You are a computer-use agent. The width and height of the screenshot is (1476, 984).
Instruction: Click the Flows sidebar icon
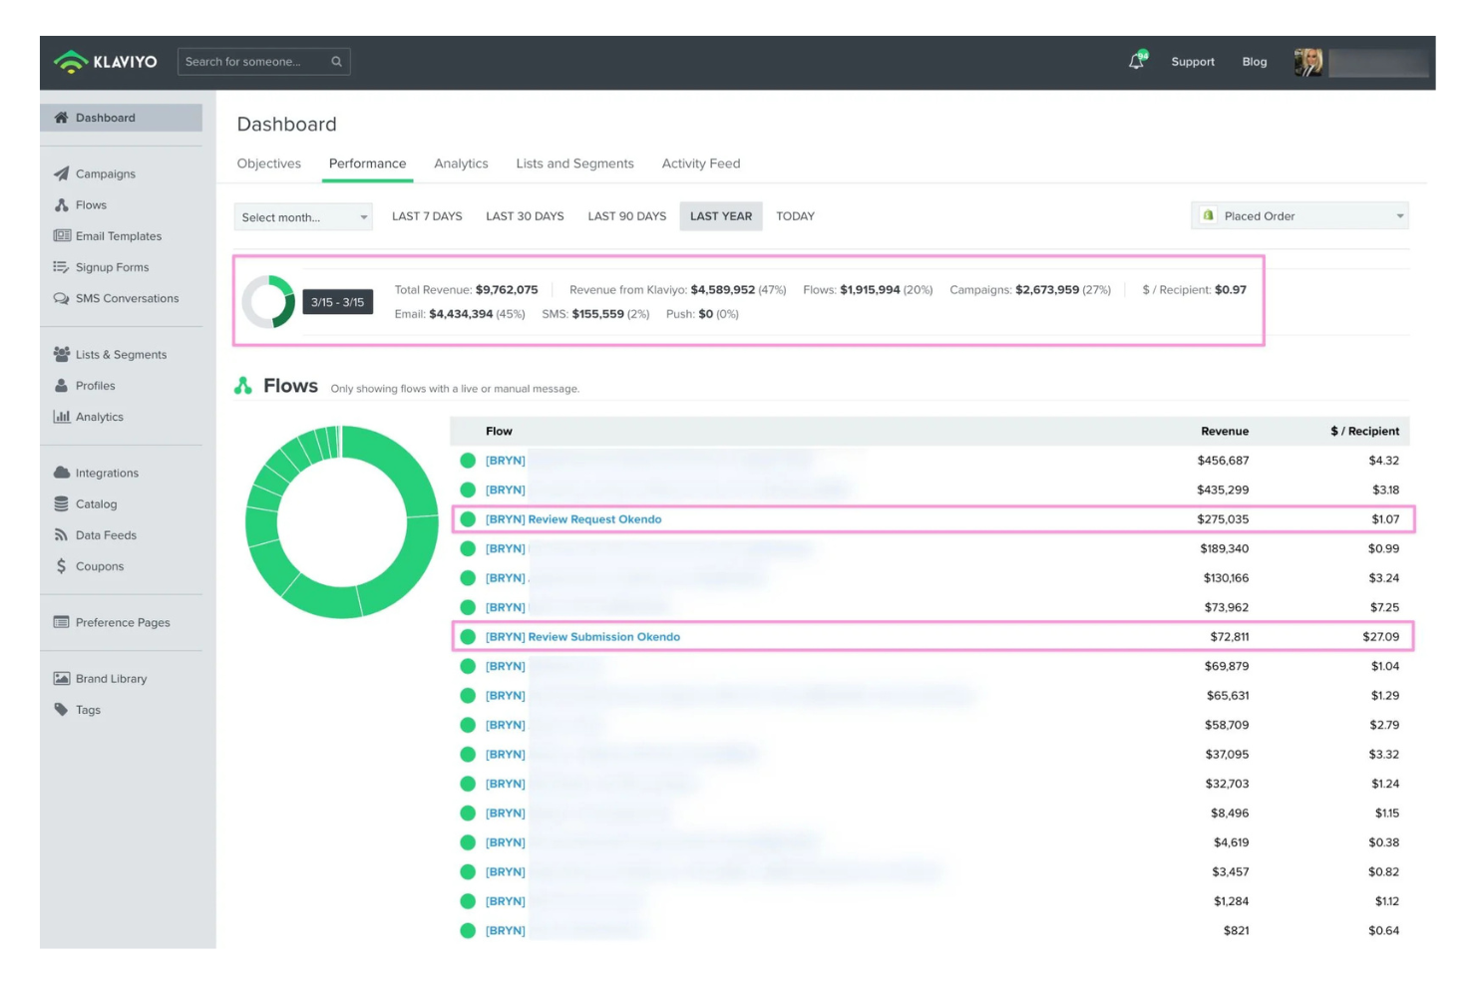(x=62, y=205)
